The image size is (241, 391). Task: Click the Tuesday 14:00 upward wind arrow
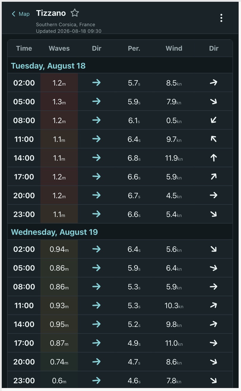point(213,158)
